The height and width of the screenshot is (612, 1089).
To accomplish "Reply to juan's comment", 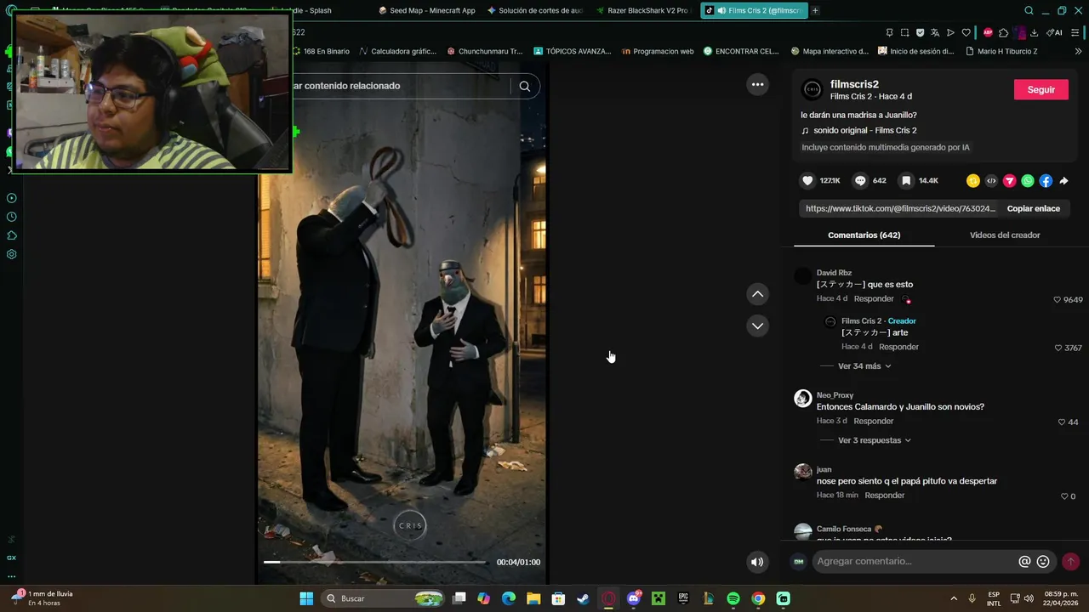I will 885,496.
